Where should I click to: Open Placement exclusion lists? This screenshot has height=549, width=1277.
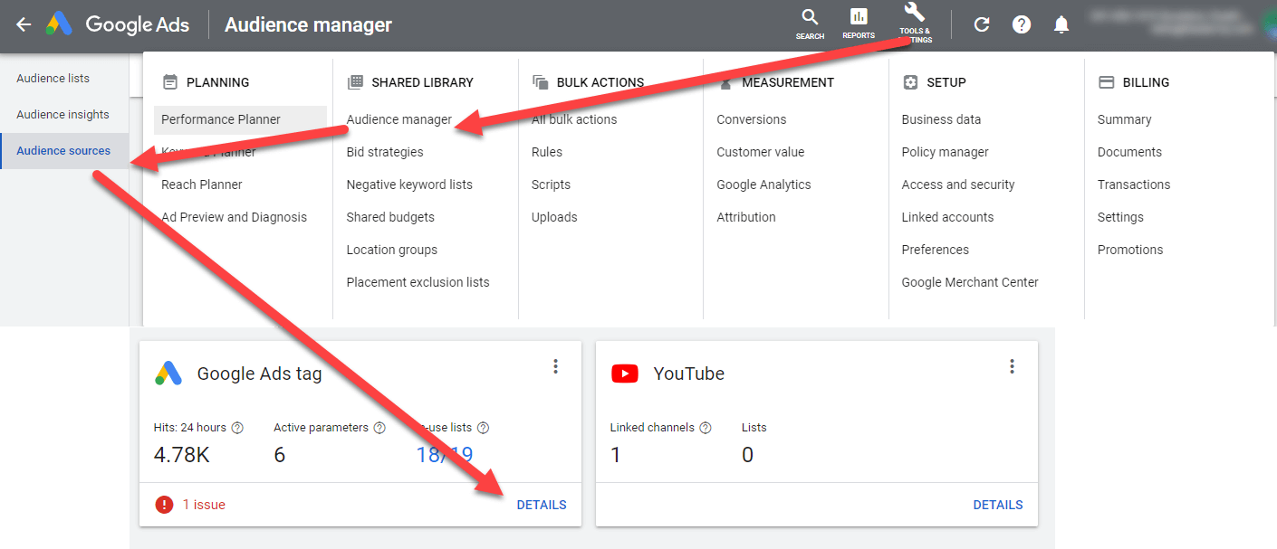click(x=418, y=282)
